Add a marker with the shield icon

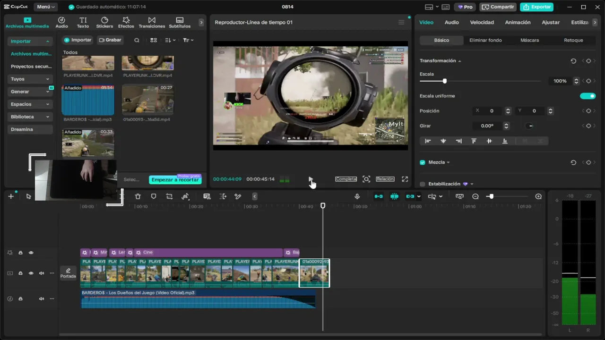coord(154,196)
